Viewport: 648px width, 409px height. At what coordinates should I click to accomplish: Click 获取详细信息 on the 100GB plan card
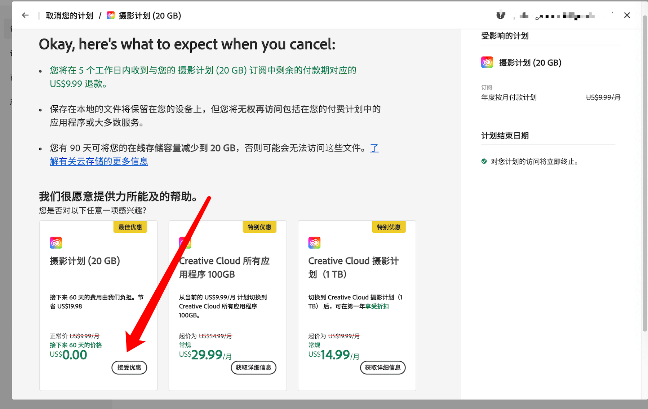tap(253, 368)
